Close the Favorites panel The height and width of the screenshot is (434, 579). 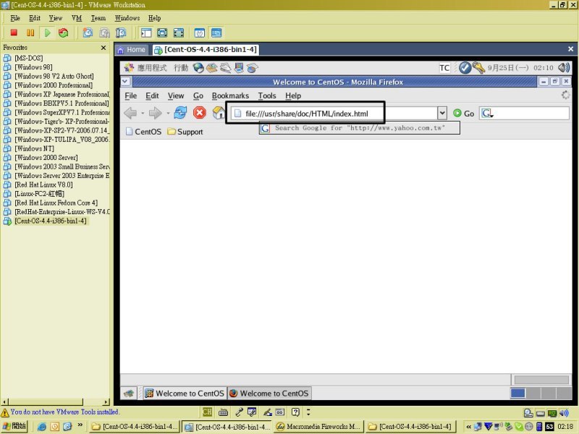[x=103, y=48]
